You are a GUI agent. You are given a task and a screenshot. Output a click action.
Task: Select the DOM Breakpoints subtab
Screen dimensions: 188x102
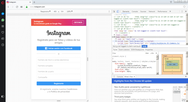pos(138,50)
